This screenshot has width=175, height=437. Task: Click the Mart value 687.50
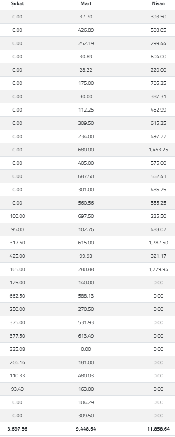coord(86,176)
